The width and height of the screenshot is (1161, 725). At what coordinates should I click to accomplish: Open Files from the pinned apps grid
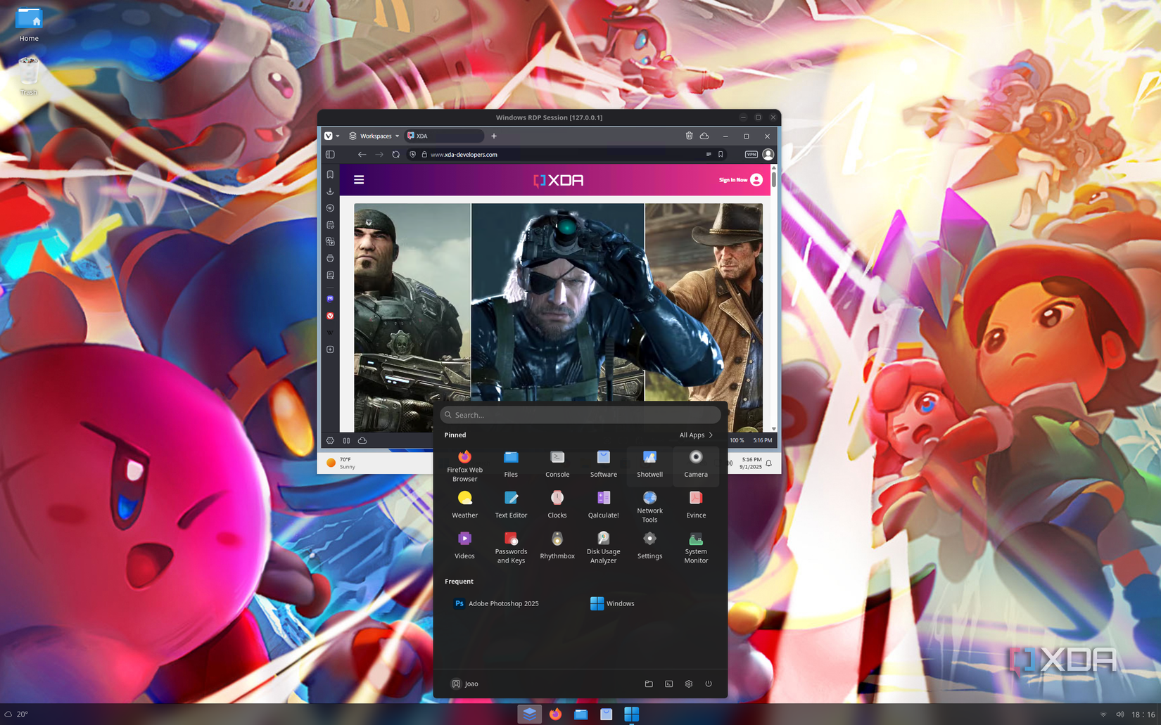[x=511, y=466]
